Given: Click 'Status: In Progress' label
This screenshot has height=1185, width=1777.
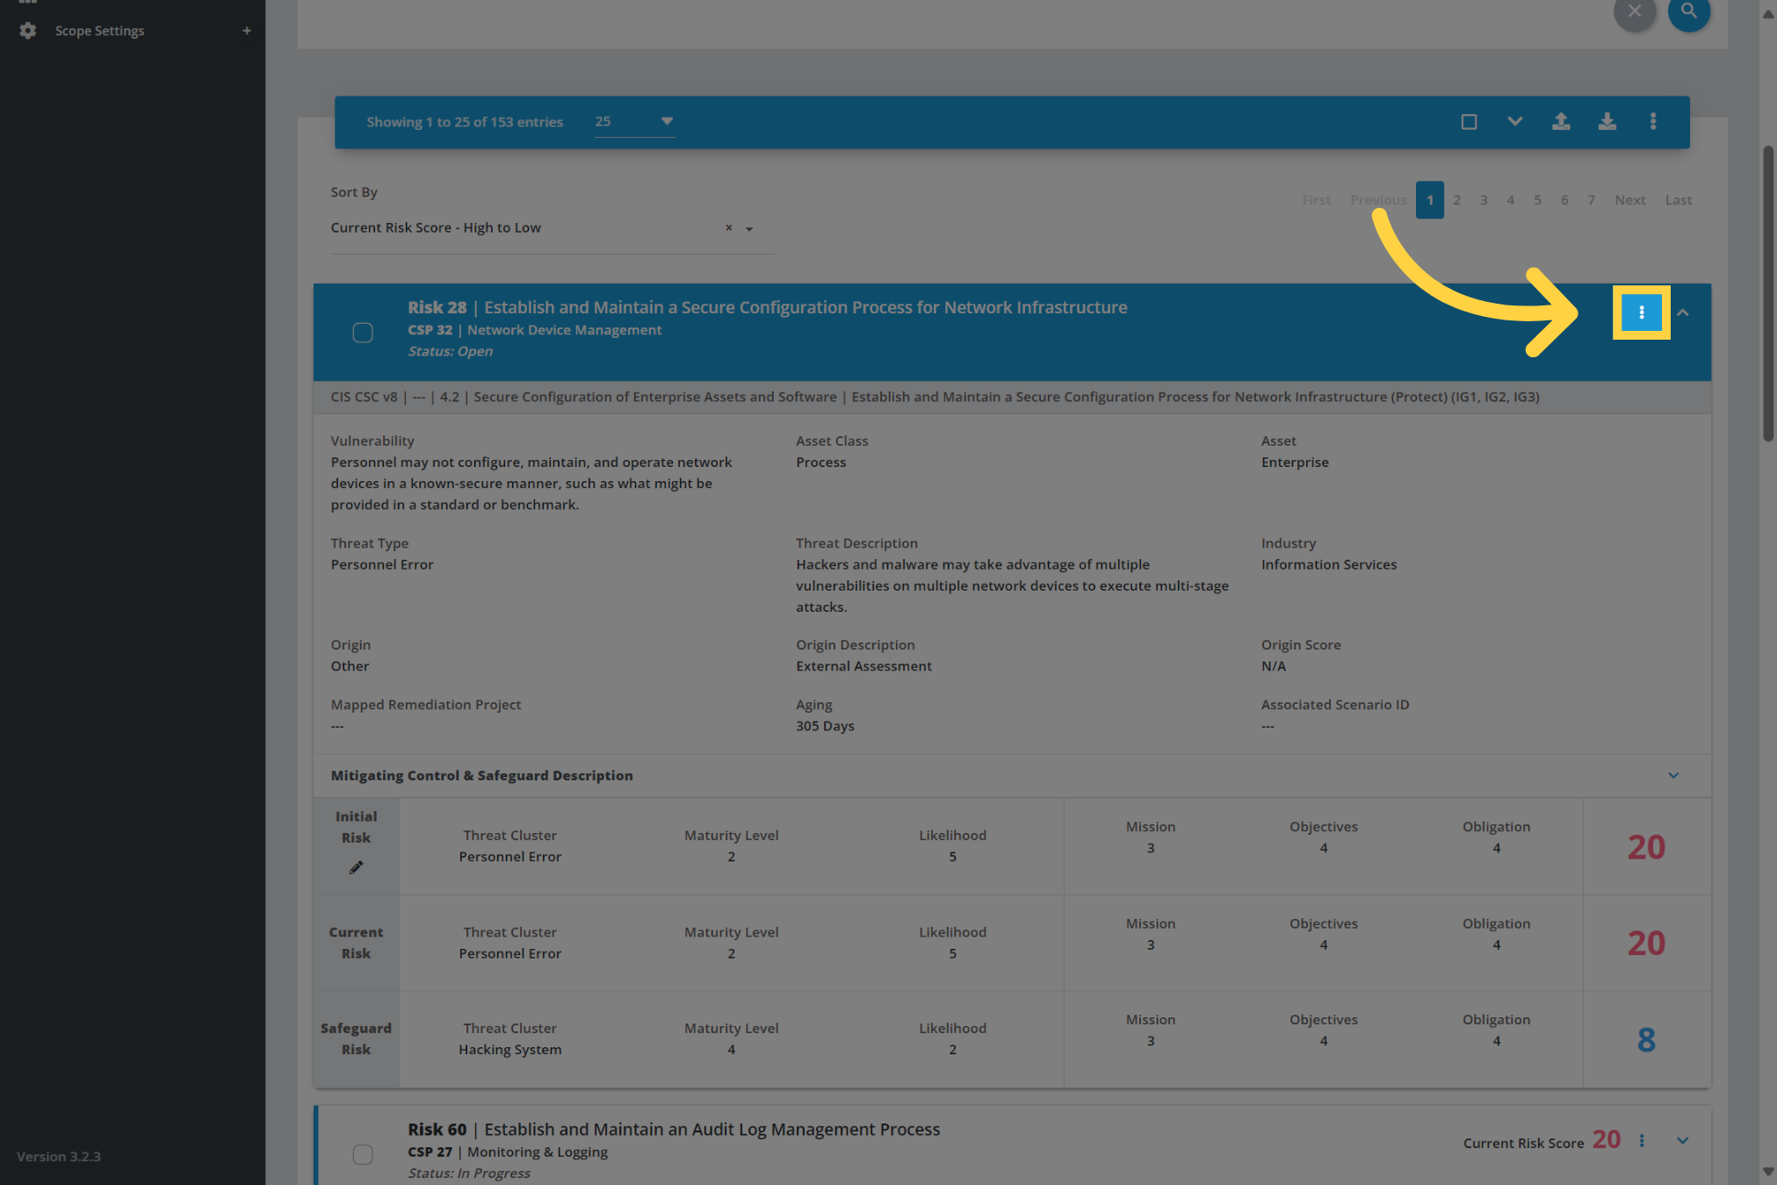Looking at the screenshot, I should tap(469, 1173).
